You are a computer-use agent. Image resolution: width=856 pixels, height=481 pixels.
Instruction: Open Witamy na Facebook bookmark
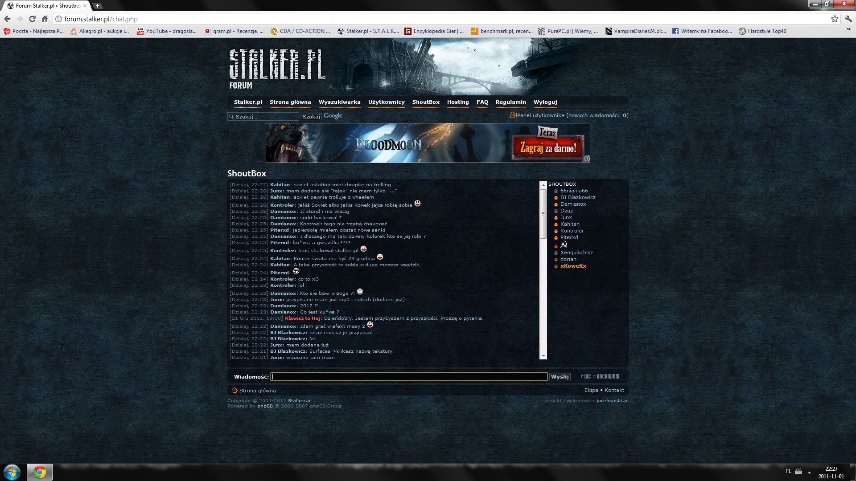(x=702, y=31)
